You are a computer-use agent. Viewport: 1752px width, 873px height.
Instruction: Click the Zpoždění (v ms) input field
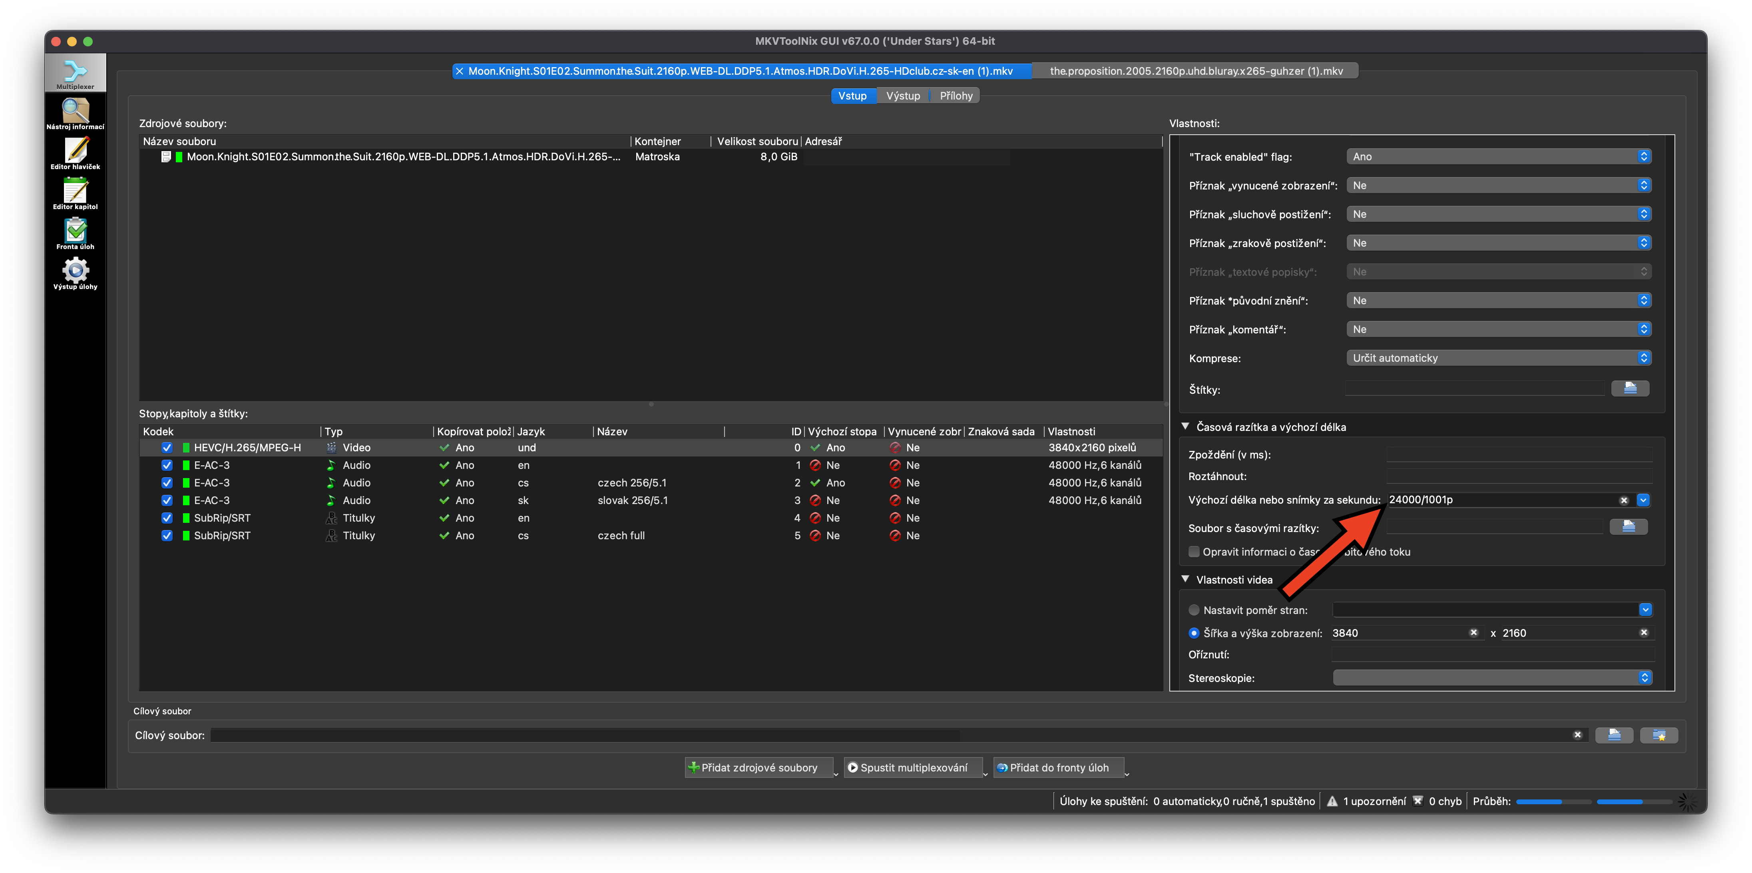click(x=1519, y=454)
